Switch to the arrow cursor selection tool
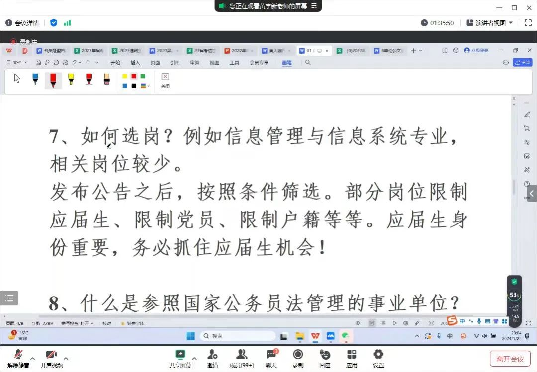The width and height of the screenshot is (537, 372). (17, 78)
